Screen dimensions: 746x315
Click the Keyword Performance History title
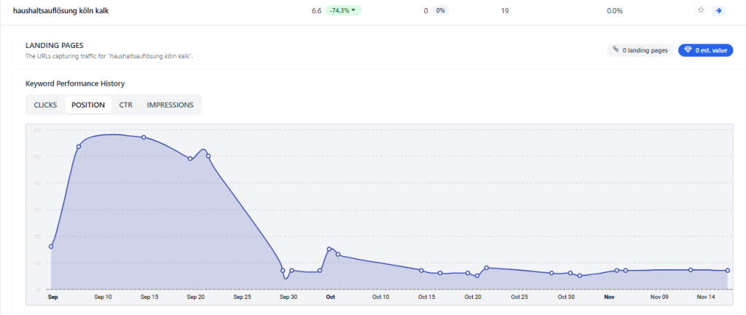pyautogui.click(x=75, y=84)
